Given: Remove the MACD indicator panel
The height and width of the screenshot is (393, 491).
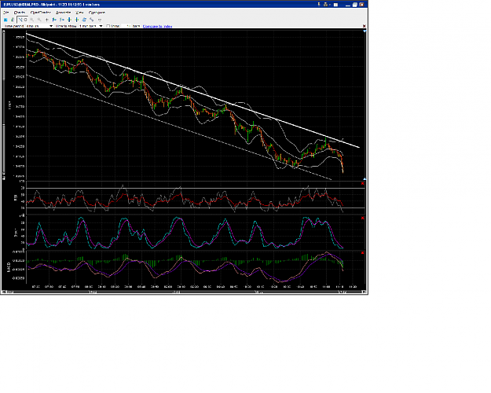Looking at the screenshot, I should (363, 253).
